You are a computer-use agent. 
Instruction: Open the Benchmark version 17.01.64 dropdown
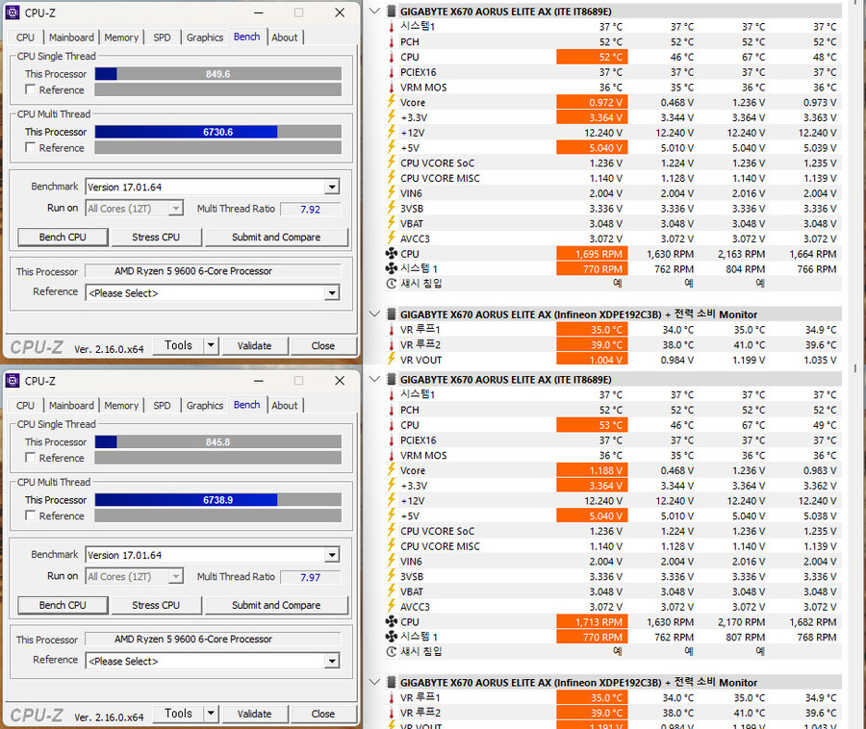click(331, 187)
